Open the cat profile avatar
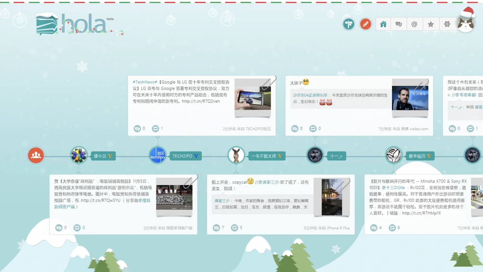The height and width of the screenshot is (272, 483). (466, 24)
